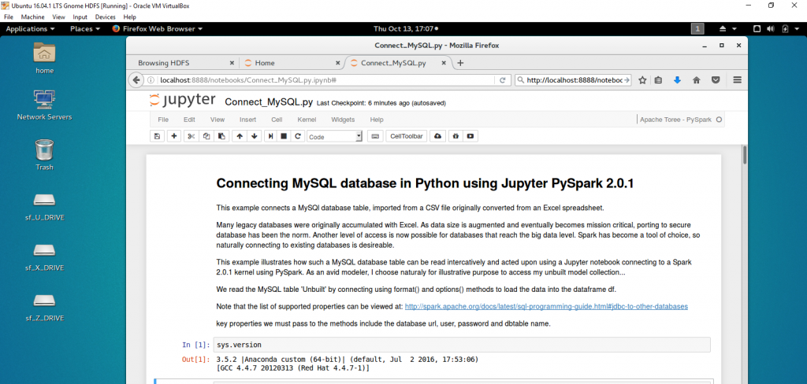Open the cell type Code dropdown
Viewport: 807px width, 384px height.
[334, 137]
